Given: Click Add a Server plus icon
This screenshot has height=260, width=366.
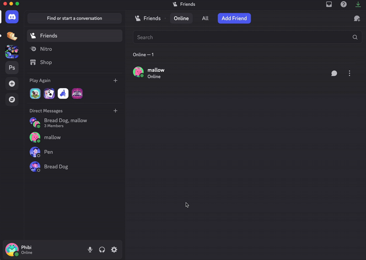Looking at the screenshot, I should (12, 84).
